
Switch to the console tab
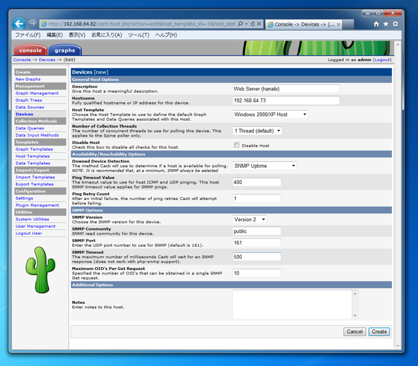point(31,50)
